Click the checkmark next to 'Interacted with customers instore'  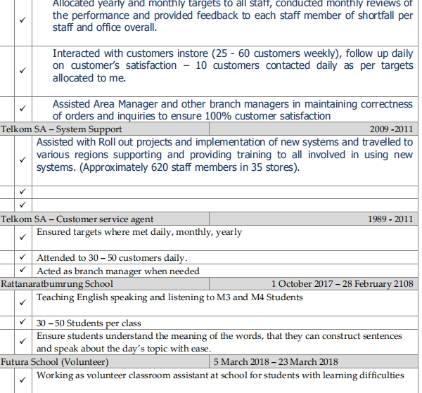pos(23,70)
